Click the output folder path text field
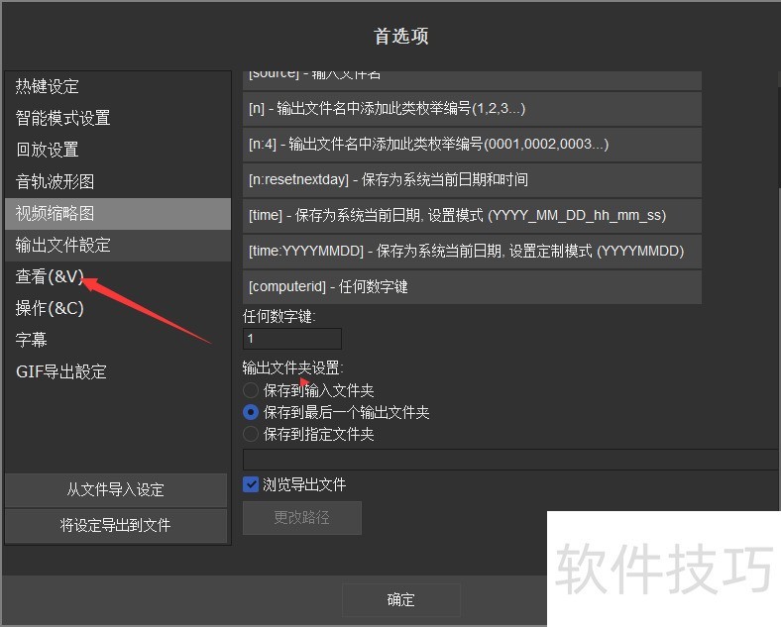 coord(510,460)
